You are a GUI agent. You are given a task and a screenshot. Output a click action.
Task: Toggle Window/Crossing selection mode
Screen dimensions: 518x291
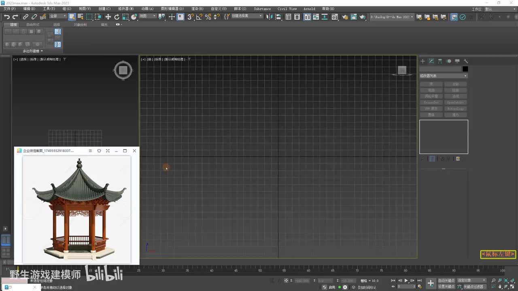pyautogui.click(x=98, y=17)
